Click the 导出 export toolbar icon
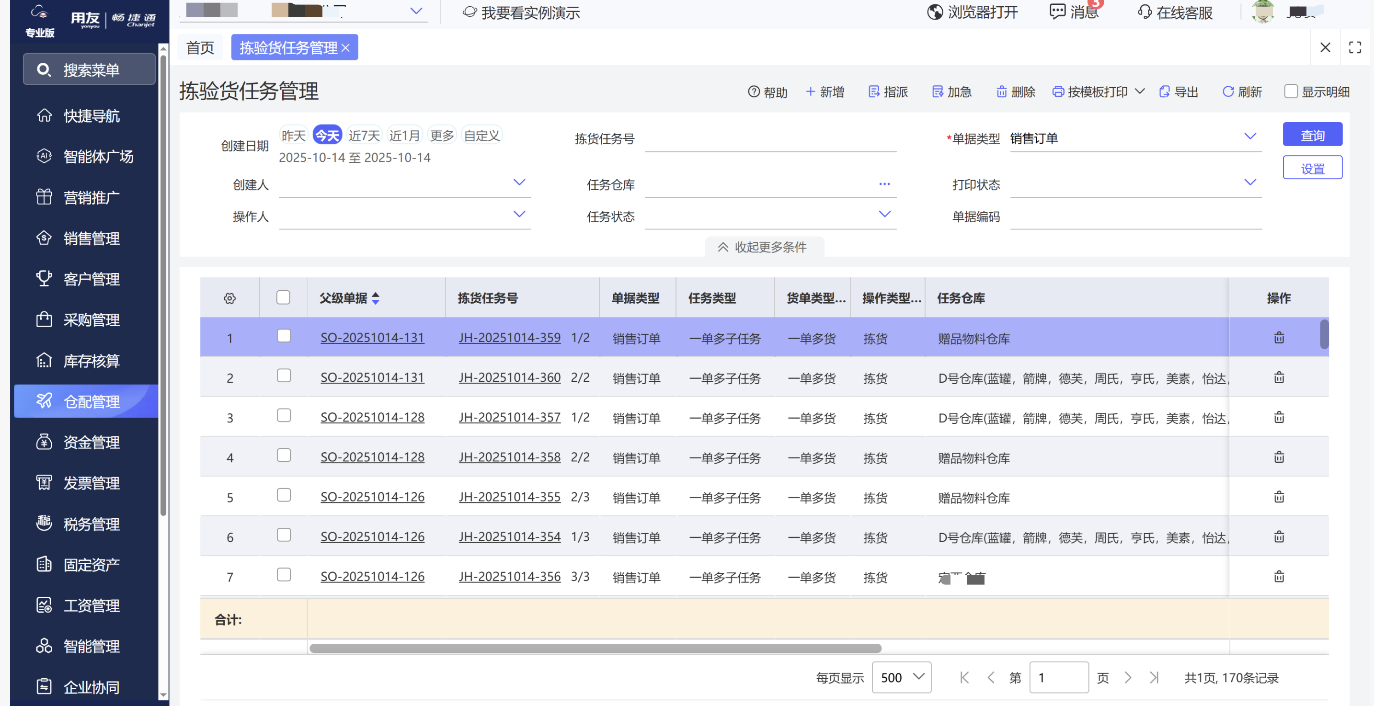 pyautogui.click(x=1164, y=91)
